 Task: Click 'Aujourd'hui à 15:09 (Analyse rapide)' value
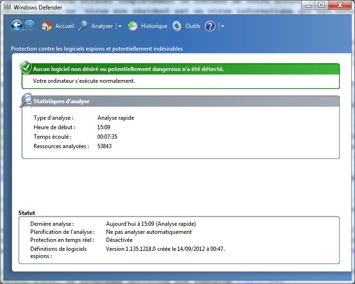(x=151, y=224)
